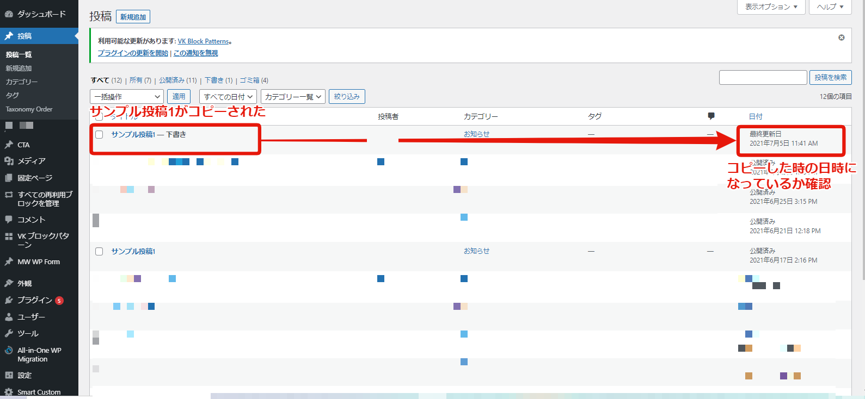This screenshot has width=865, height=399.
Task: Sort posts by the 日付 column header
Action: click(756, 116)
